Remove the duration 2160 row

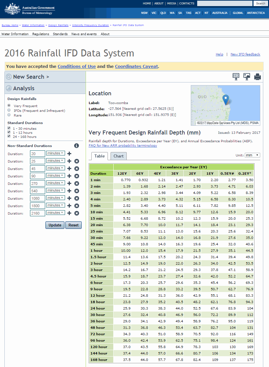coord(77,213)
